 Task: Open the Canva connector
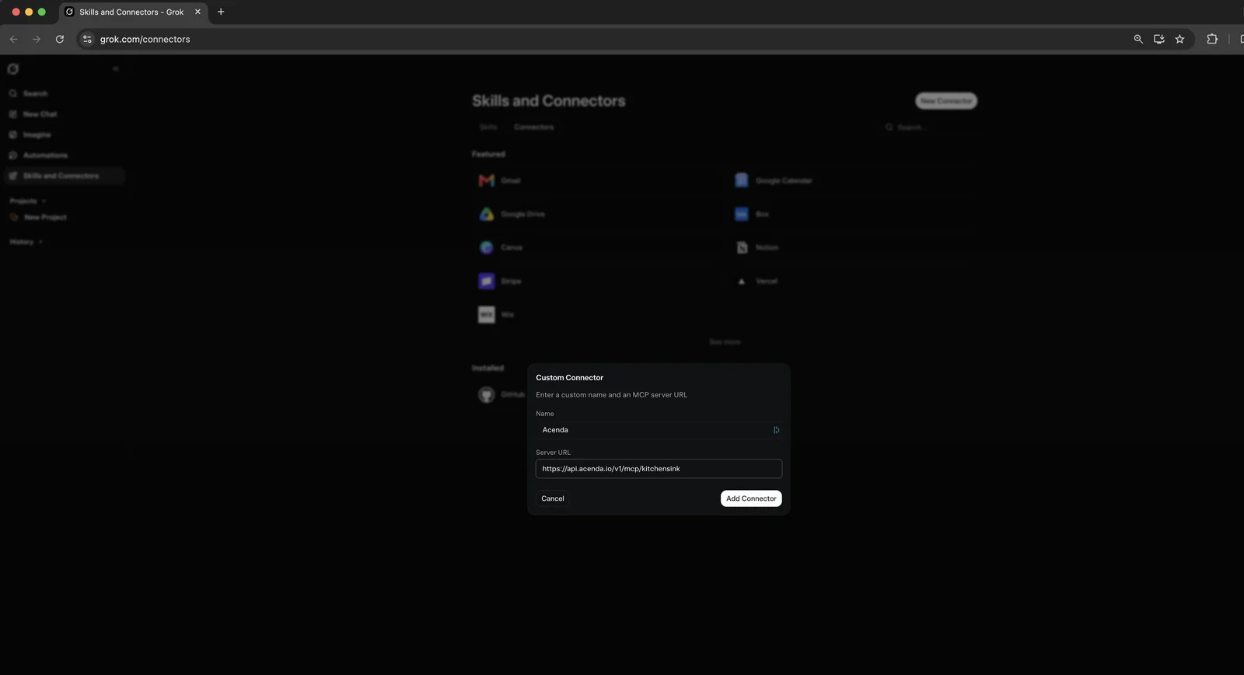coord(597,247)
